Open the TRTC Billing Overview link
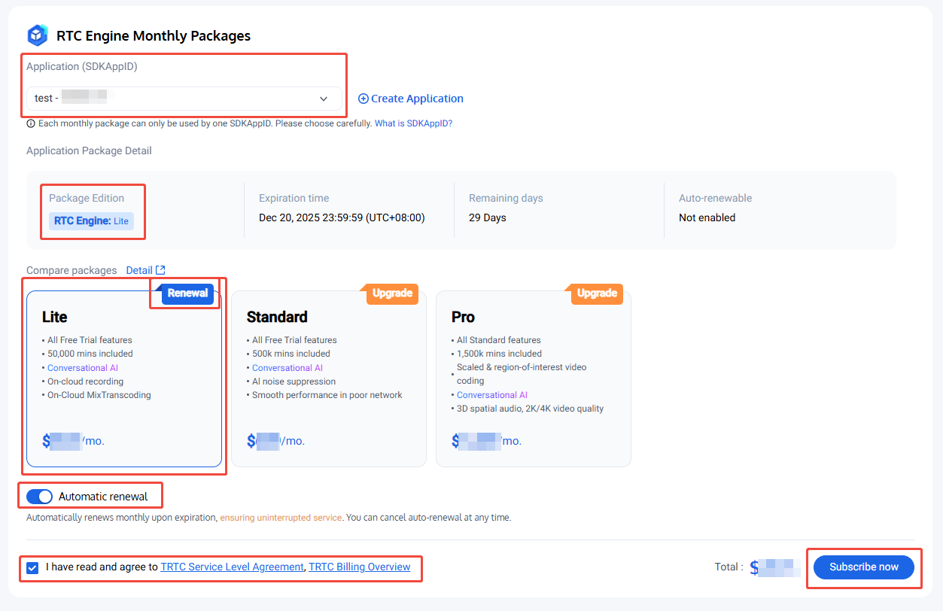The width and height of the screenshot is (943, 611). [359, 567]
